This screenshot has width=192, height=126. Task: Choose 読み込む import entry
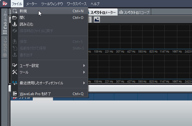point(49,24)
